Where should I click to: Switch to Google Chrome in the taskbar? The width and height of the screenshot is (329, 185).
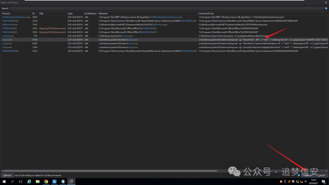46,181
